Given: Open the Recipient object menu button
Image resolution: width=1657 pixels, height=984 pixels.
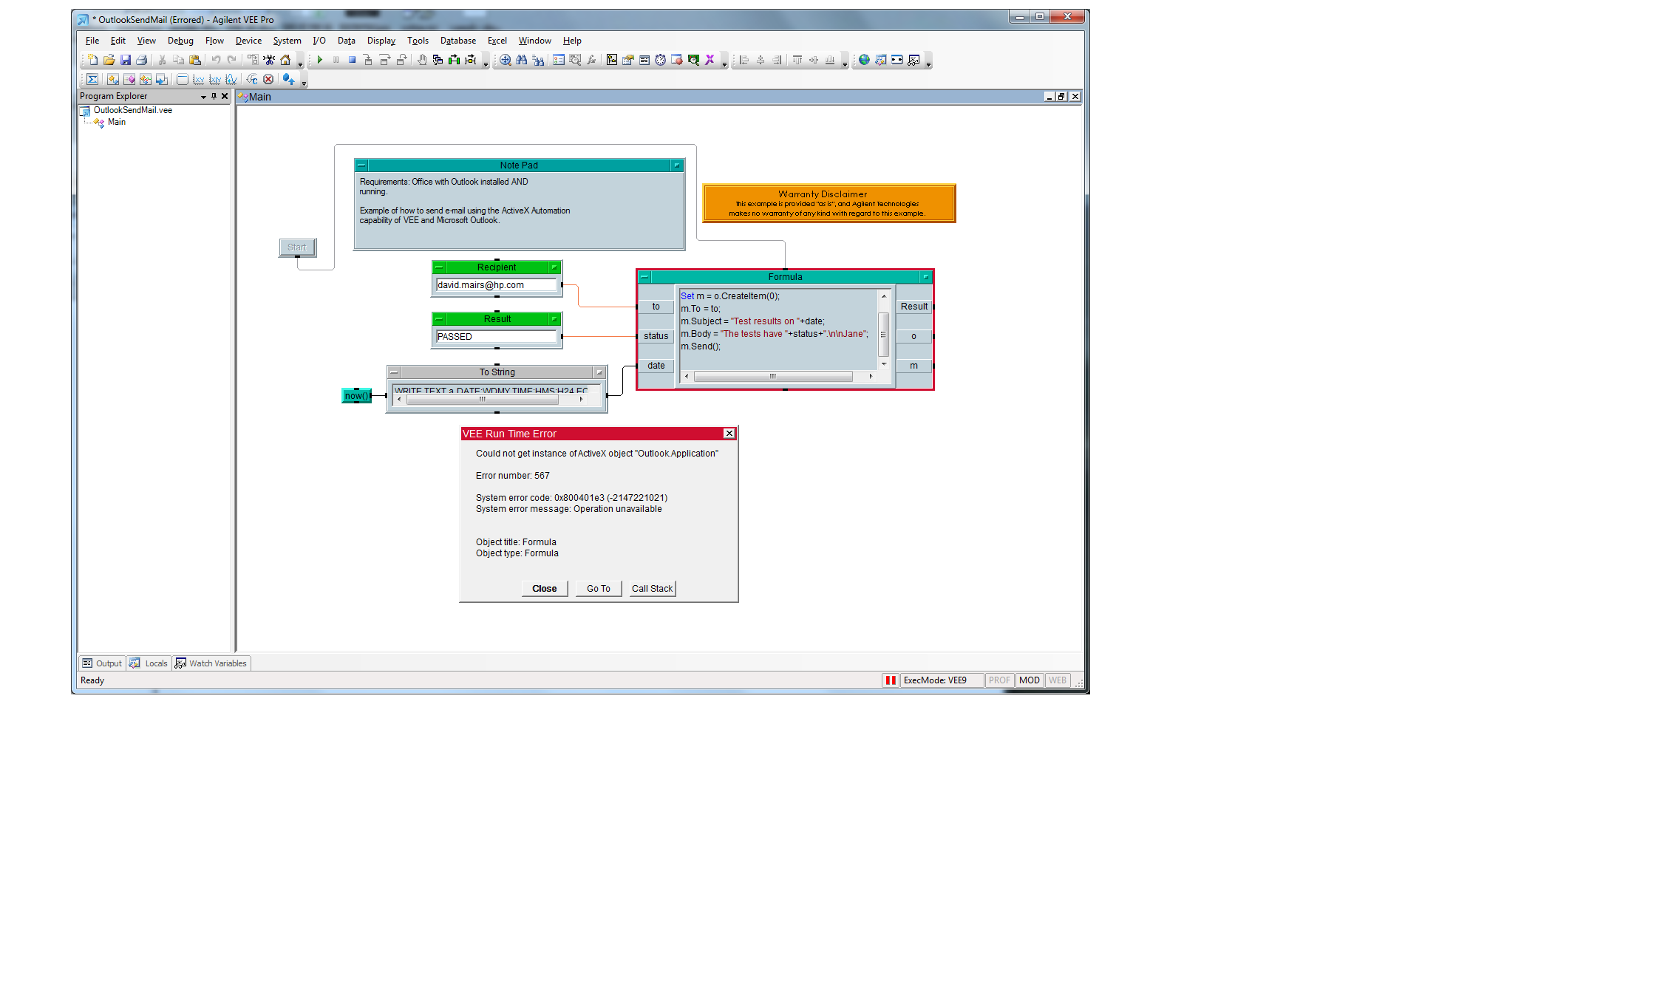Looking at the screenshot, I should (439, 267).
